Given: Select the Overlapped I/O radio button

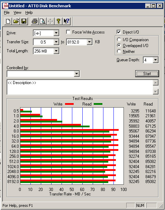Looking at the screenshot, I should pos(119,46).
